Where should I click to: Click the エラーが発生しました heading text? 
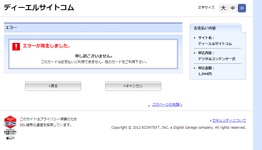pos(47,46)
